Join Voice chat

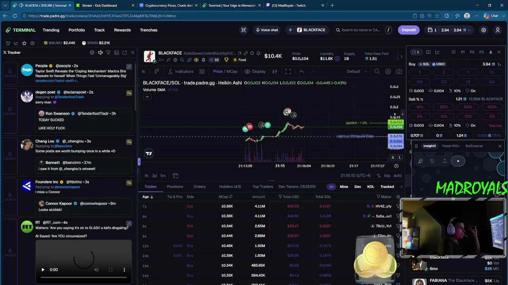(x=266, y=30)
